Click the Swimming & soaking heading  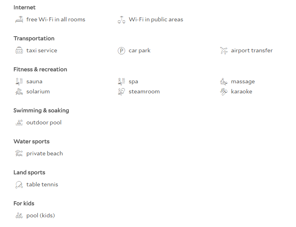(41, 110)
